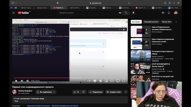Screen dimensions: 191x107
Task: Toggle autoplay switch in player
Action: click(x=89, y=81)
